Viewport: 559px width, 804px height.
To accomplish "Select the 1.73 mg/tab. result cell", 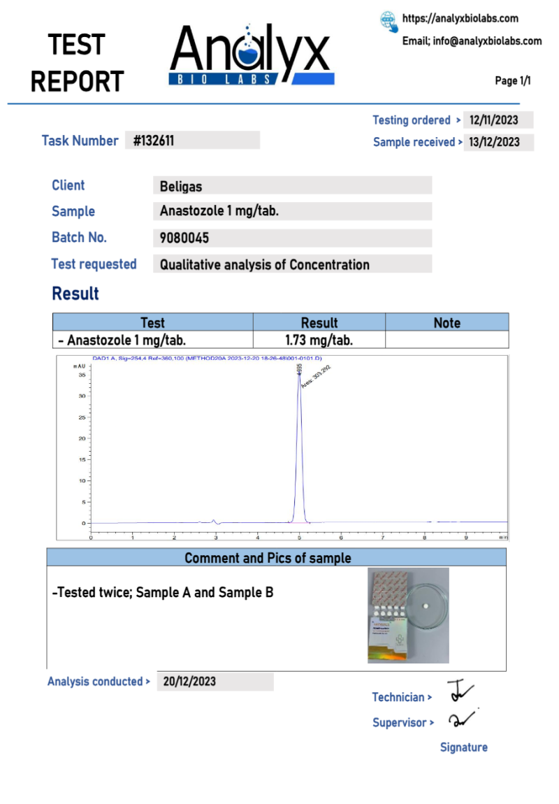I will coord(319,340).
